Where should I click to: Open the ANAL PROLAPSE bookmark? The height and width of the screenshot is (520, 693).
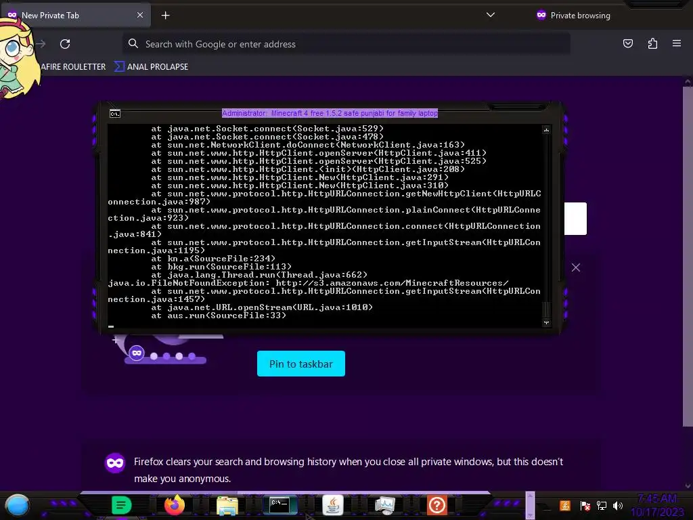[152, 67]
